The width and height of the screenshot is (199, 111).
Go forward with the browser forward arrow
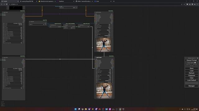[x=4, y=4]
